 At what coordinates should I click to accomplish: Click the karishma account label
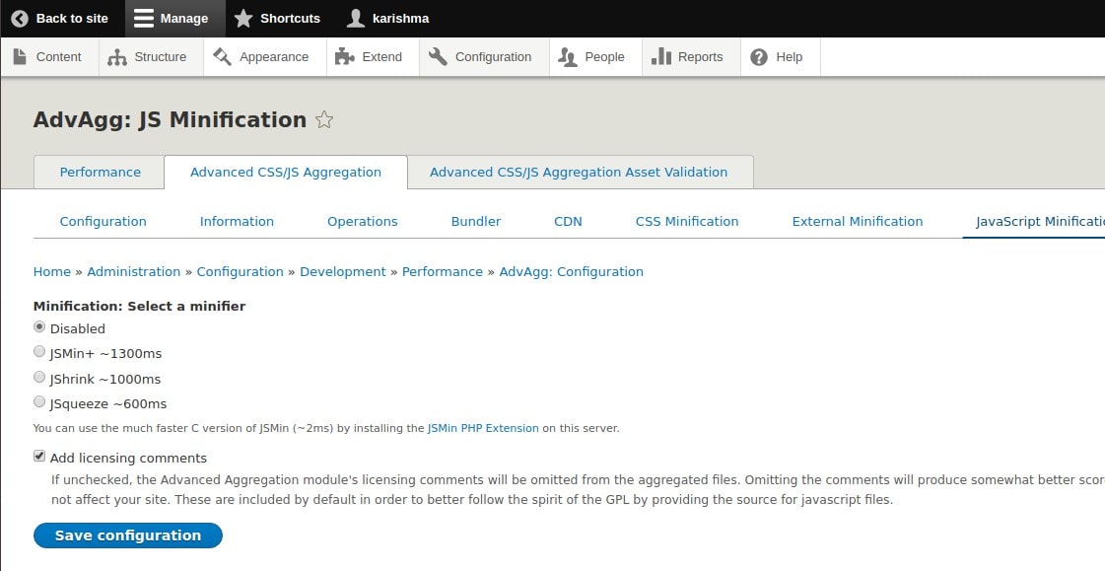(x=400, y=19)
